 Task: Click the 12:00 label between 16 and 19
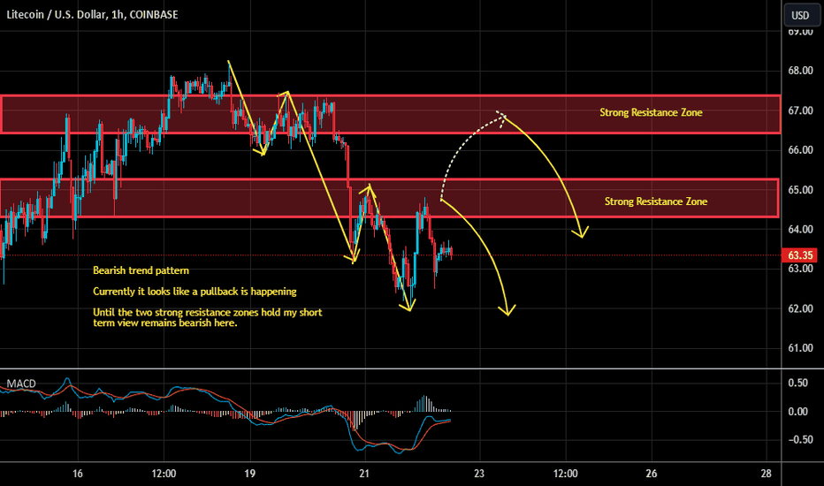coord(164,474)
